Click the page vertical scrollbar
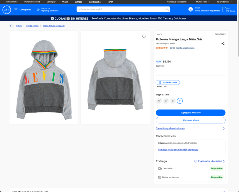 238,29
